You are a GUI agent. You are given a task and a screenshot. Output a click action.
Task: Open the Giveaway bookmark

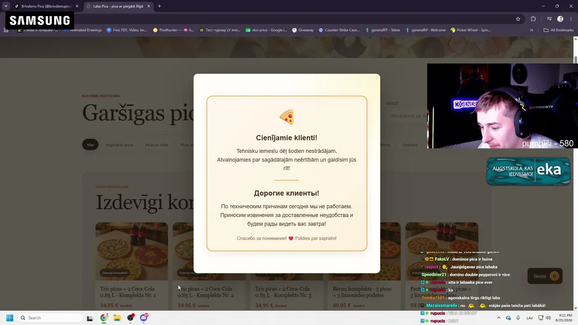(x=303, y=30)
